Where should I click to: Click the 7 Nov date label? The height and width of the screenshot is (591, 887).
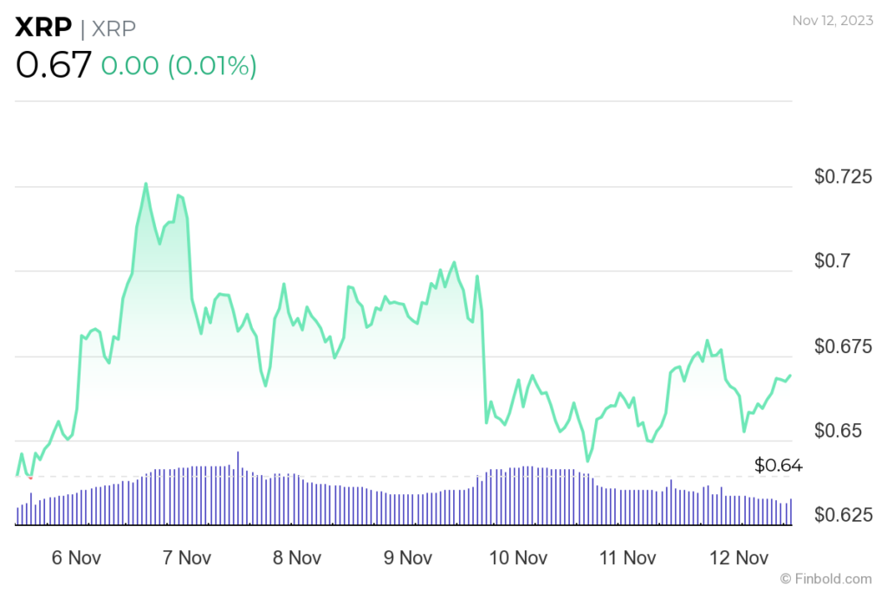187,558
